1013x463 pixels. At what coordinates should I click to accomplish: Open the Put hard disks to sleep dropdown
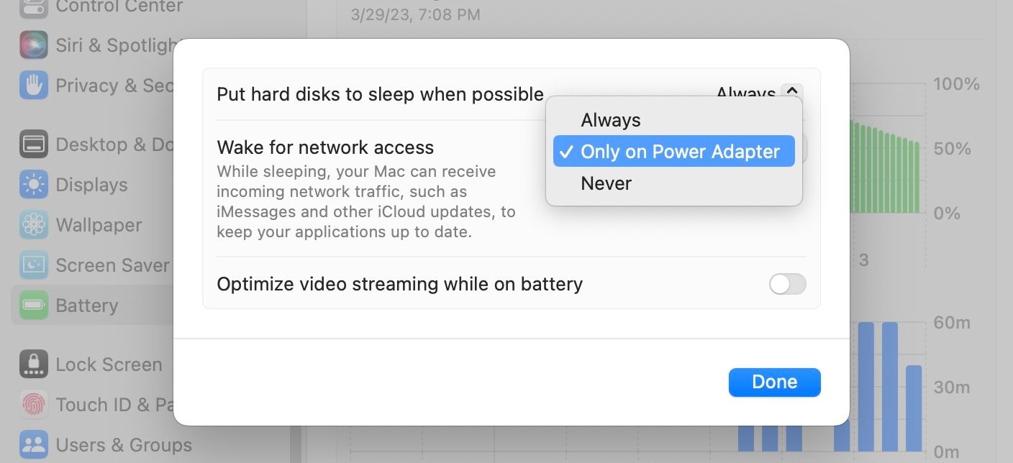tap(757, 93)
